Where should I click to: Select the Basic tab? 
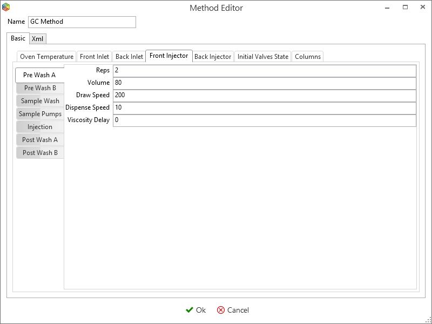pyautogui.click(x=18, y=38)
